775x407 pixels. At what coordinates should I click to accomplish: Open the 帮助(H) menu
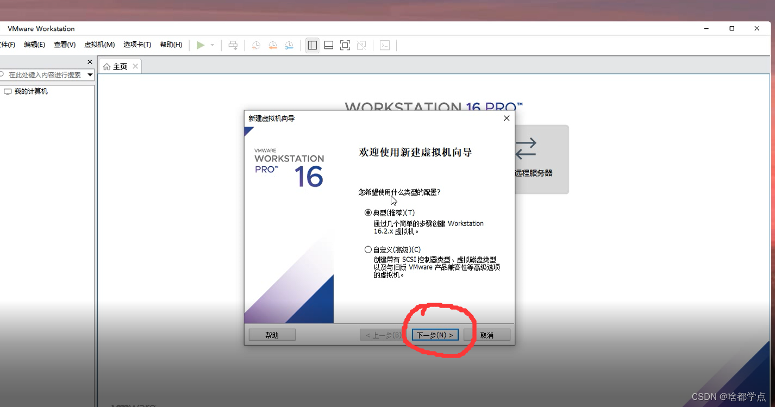pos(171,45)
